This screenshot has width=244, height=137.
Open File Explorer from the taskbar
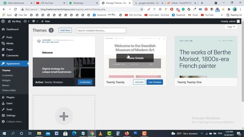[39, 134]
